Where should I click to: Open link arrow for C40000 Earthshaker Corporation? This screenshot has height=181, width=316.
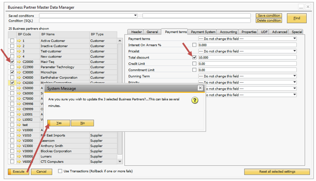[19, 77]
